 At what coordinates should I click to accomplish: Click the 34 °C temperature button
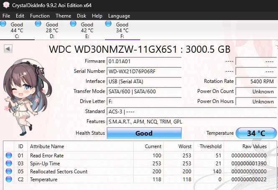(x=256, y=133)
